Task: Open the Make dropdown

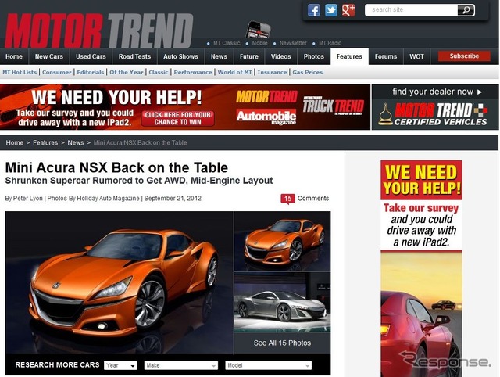Action: coord(180,365)
